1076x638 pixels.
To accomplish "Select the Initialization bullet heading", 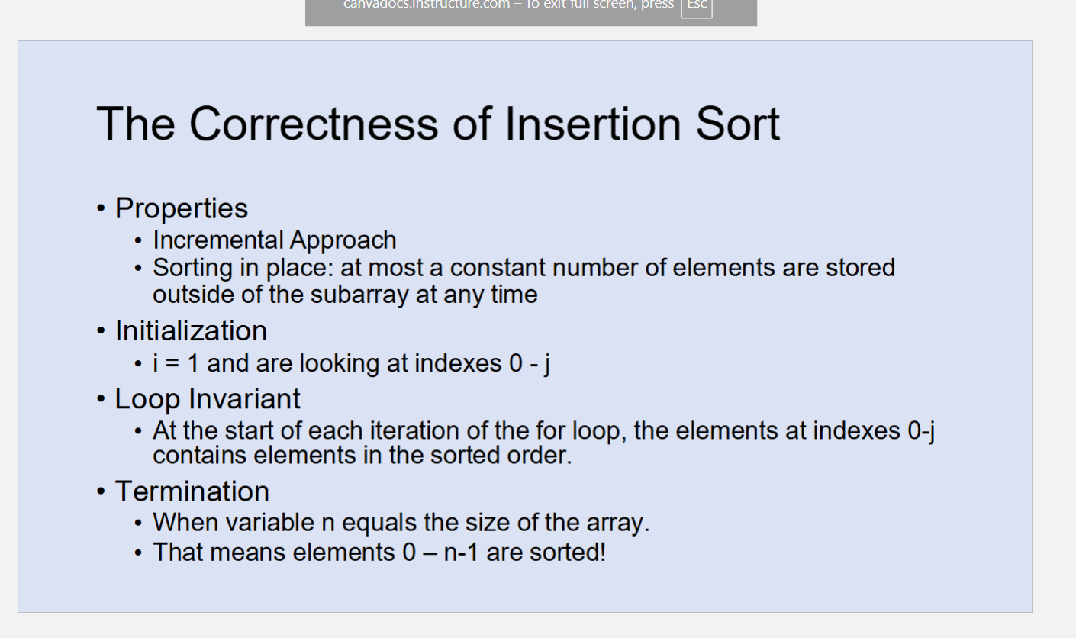I will pyautogui.click(x=191, y=331).
